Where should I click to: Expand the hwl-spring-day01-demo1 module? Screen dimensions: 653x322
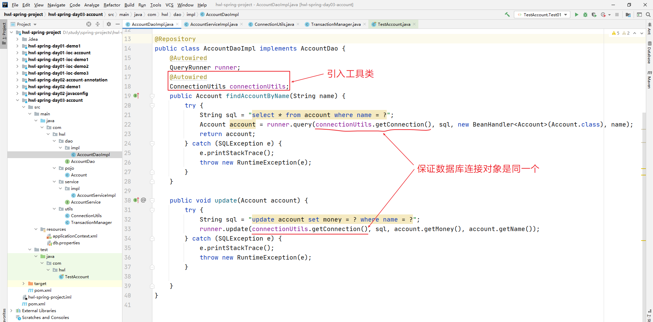click(x=17, y=46)
